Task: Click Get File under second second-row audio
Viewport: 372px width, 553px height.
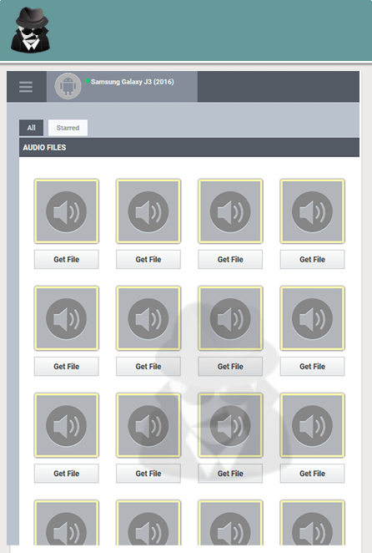Action: 148,367
